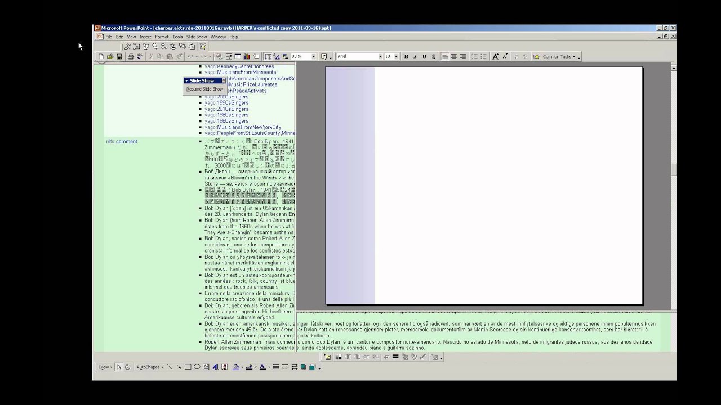This screenshot has height=405, width=721.
Task: Open the Slide Show menu
Action: pos(197,37)
